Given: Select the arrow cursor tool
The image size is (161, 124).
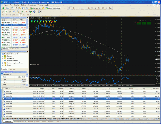Looking at the screenshot, I should tap(70, 8).
